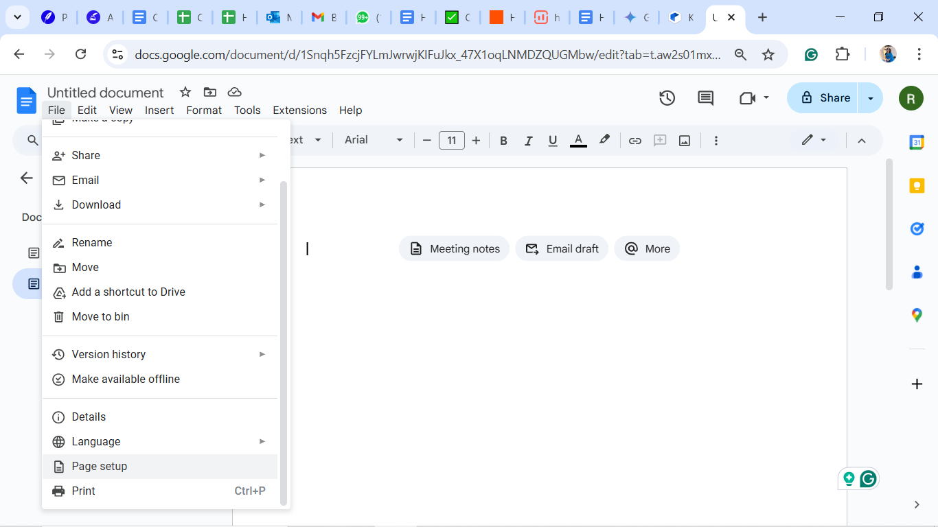
Task: Click the font size field showing 11
Action: 452,141
